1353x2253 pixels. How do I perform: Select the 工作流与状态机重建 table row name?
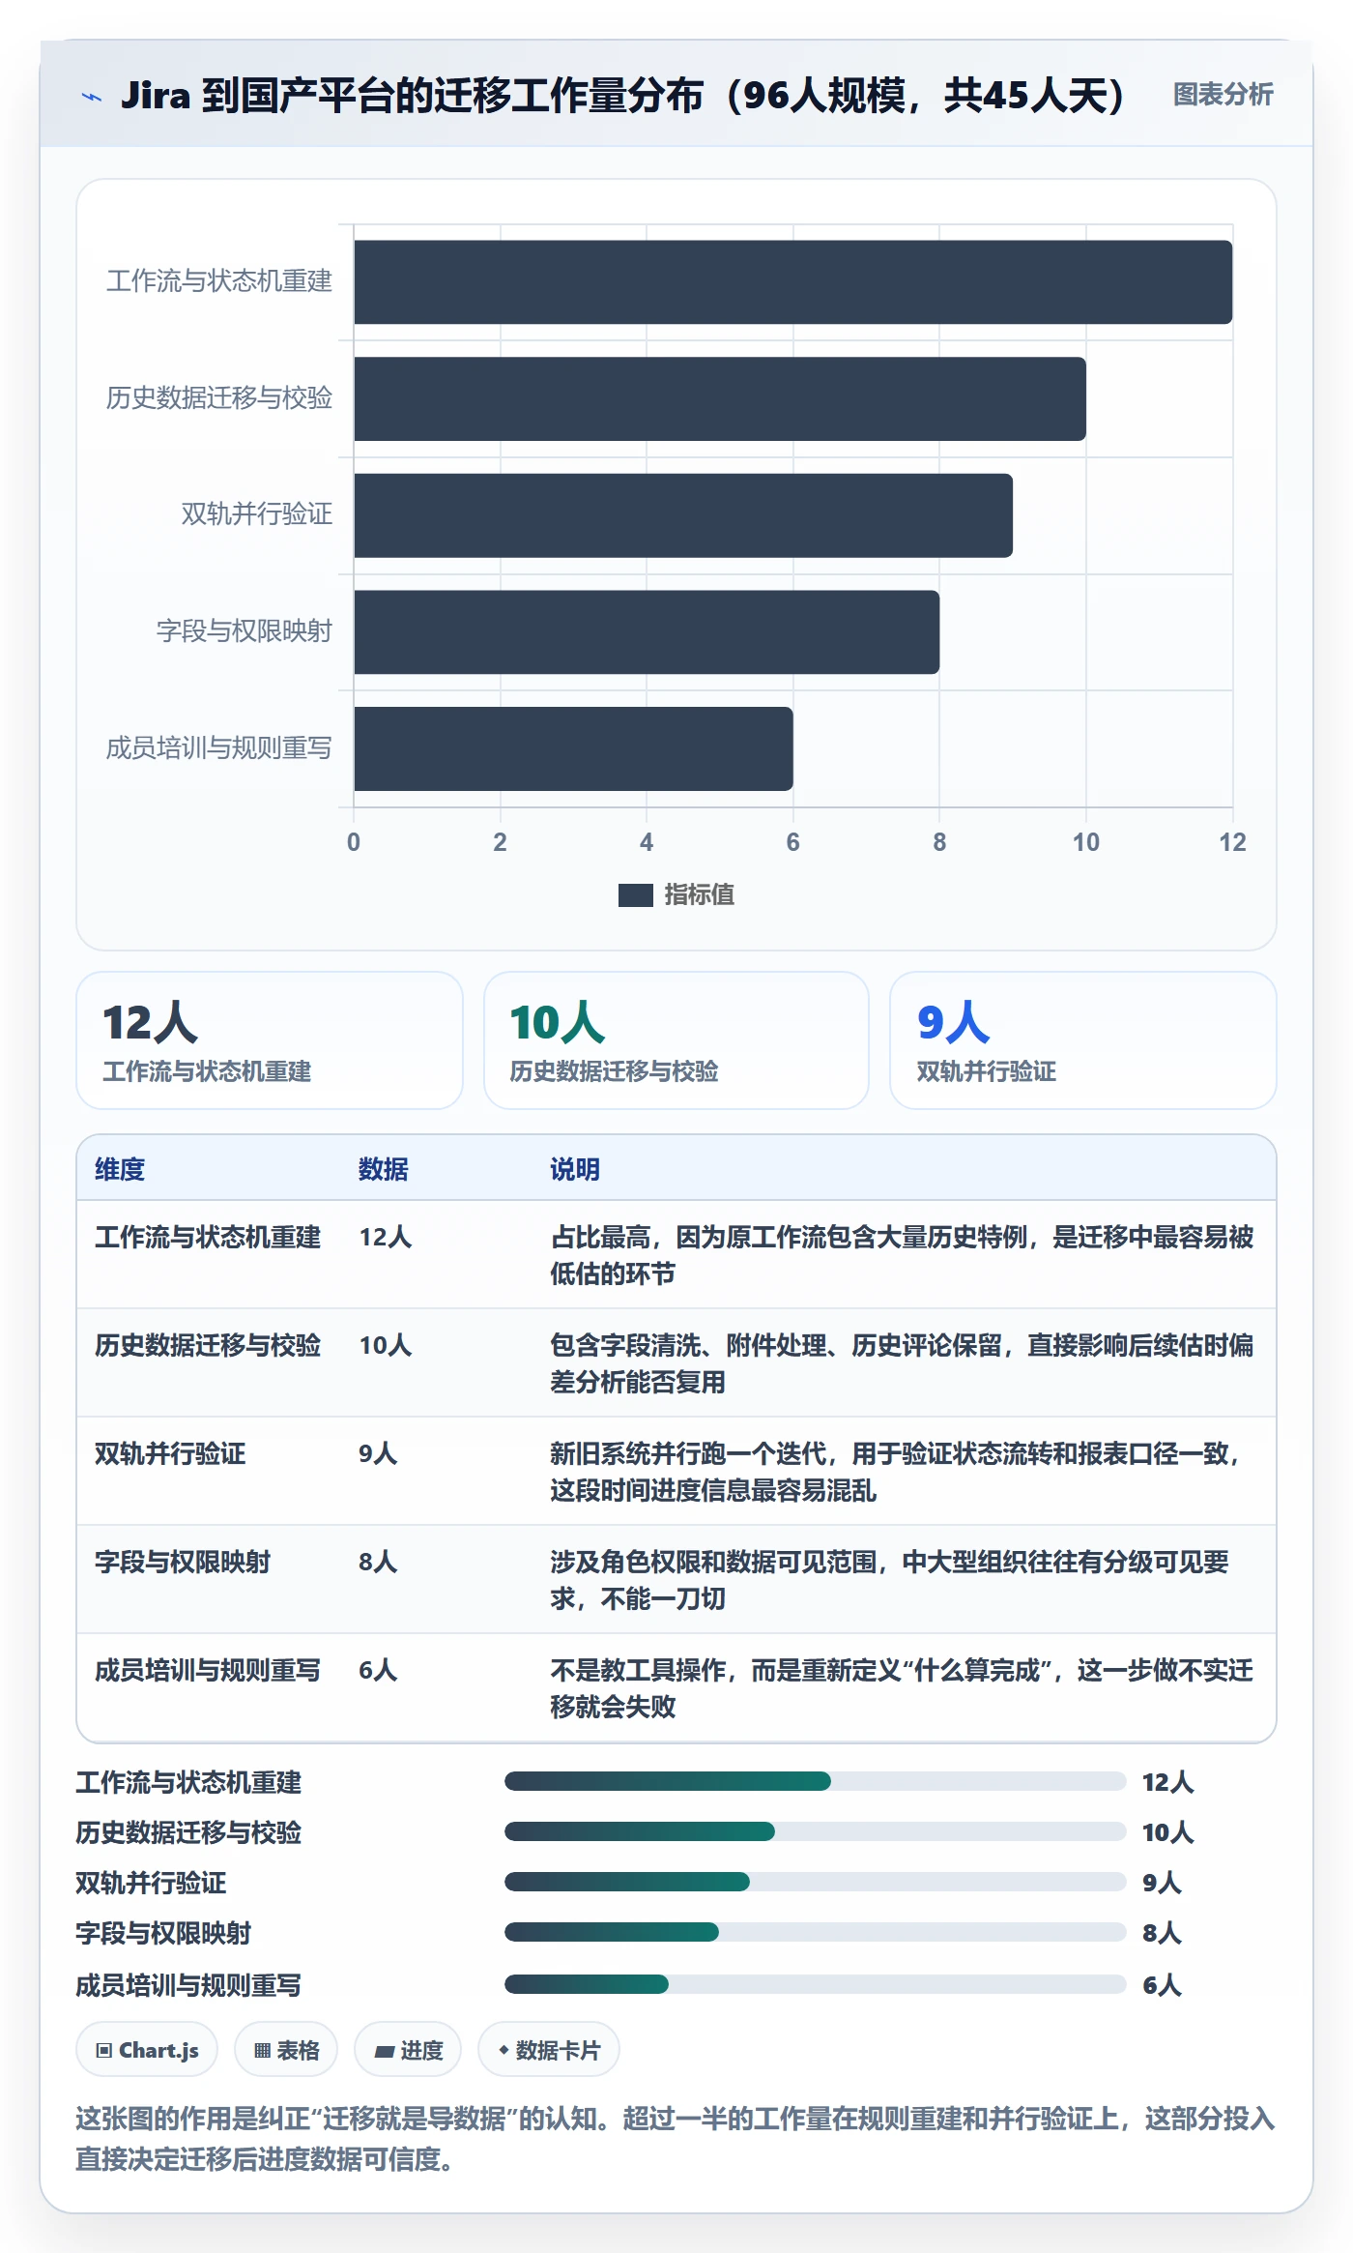point(208,1237)
